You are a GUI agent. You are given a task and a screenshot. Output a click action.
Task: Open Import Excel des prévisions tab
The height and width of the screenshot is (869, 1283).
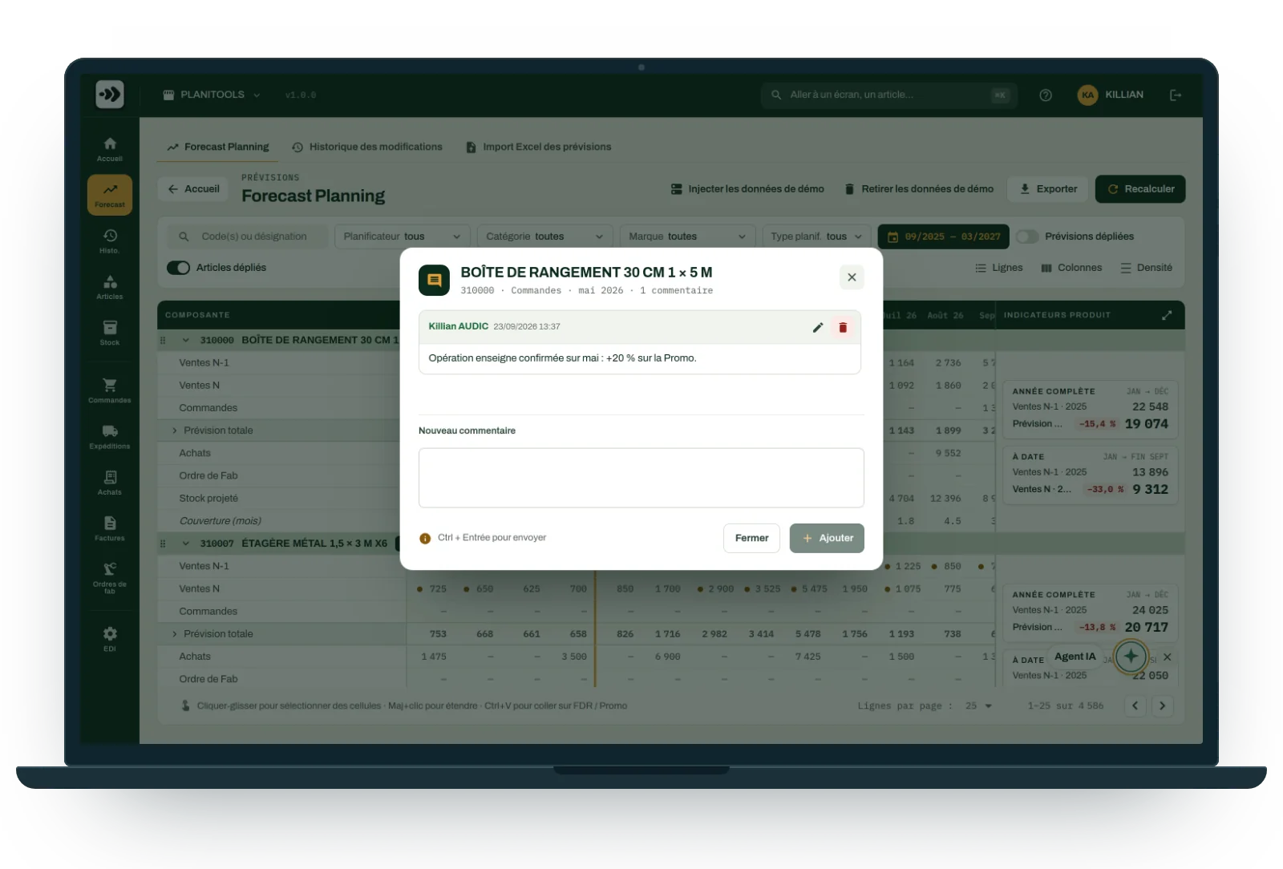pyautogui.click(x=539, y=147)
